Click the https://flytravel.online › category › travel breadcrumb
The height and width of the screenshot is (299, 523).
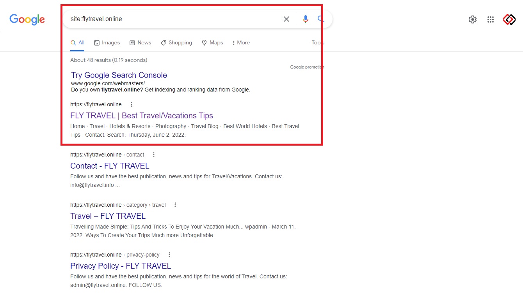(x=118, y=205)
